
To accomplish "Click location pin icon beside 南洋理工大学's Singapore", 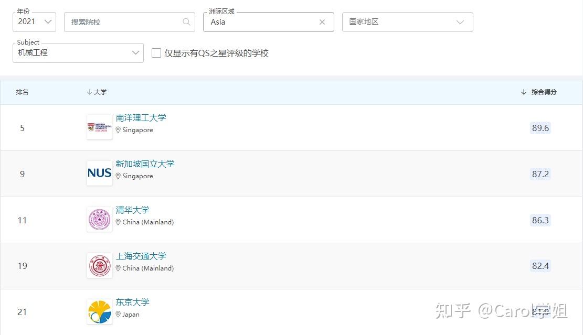I will [118, 129].
